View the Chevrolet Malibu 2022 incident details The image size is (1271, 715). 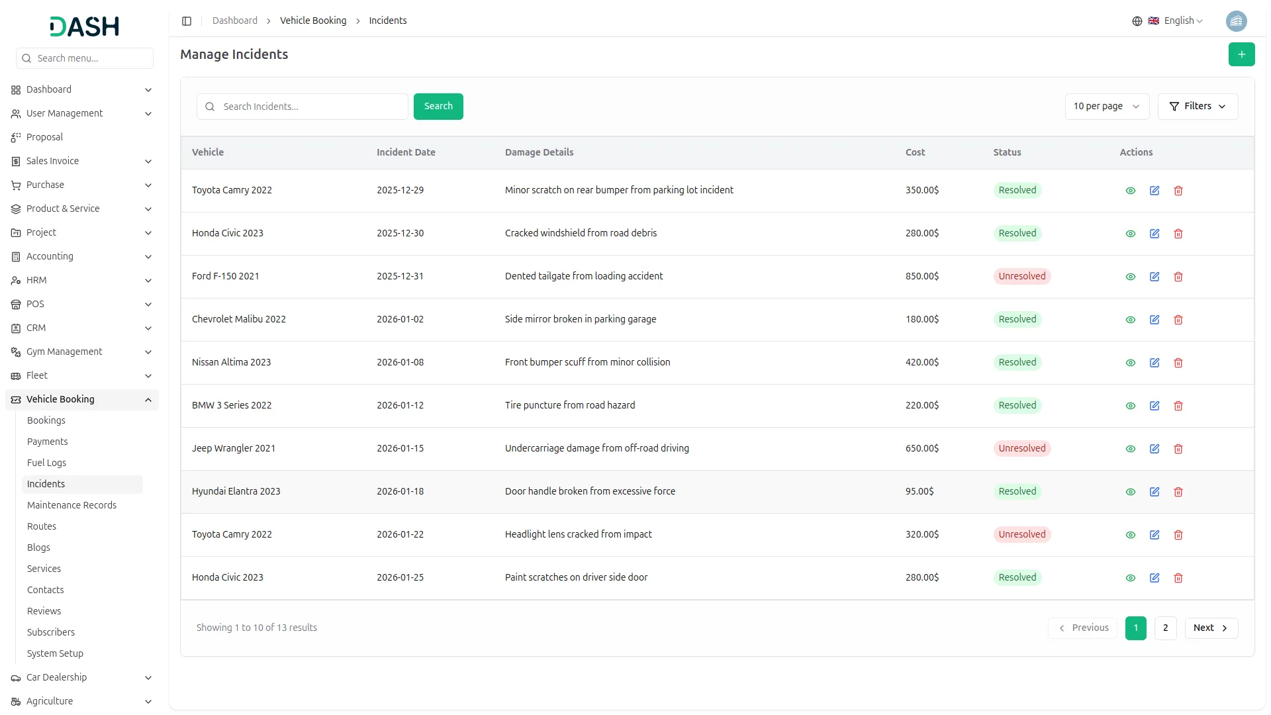[1130, 320]
